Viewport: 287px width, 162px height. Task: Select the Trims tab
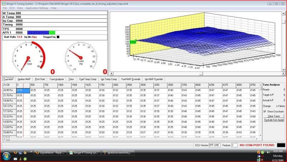coord(71,79)
